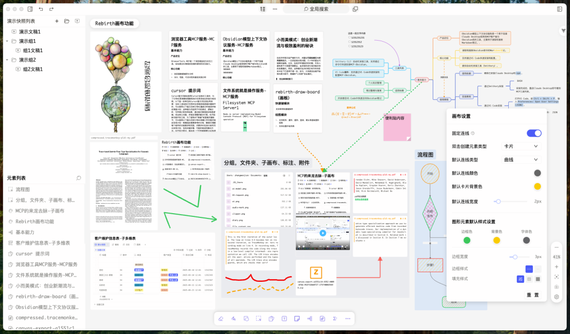This screenshot has height=334, width=570.
Task: Open the 默认连线类型 dropdown
Action: tap(521, 159)
